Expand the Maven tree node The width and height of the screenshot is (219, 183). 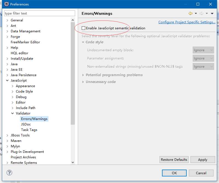coord(7,141)
